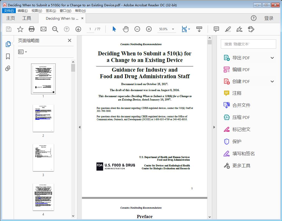
Task: Send file by email envelope icon
Action: (43, 29)
